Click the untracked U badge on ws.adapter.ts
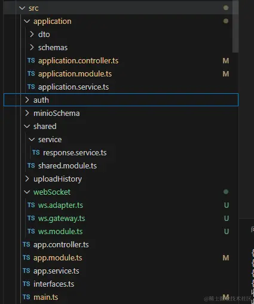 [227, 205]
